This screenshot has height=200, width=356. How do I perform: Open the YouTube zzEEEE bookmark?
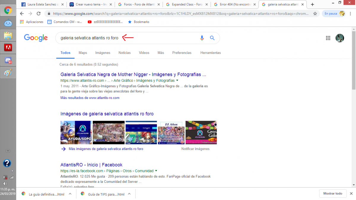pyautogui.click(x=105, y=22)
